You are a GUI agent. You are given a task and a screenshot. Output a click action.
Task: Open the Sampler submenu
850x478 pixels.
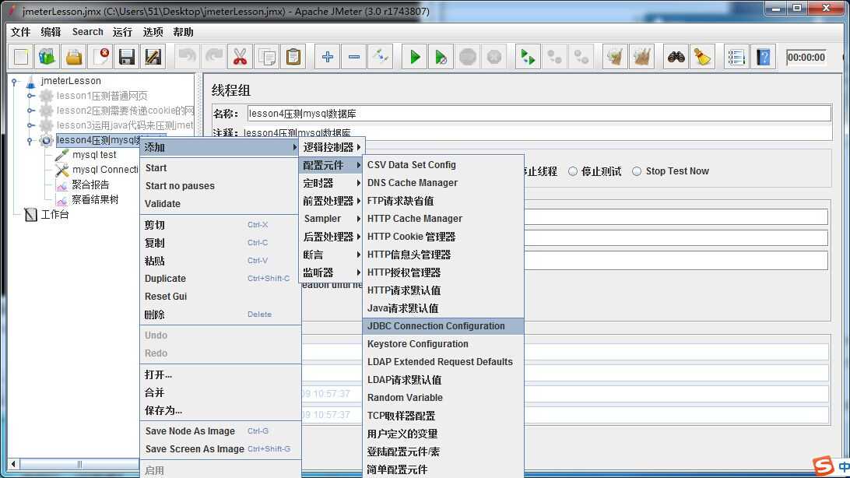[x=332, y=219]
